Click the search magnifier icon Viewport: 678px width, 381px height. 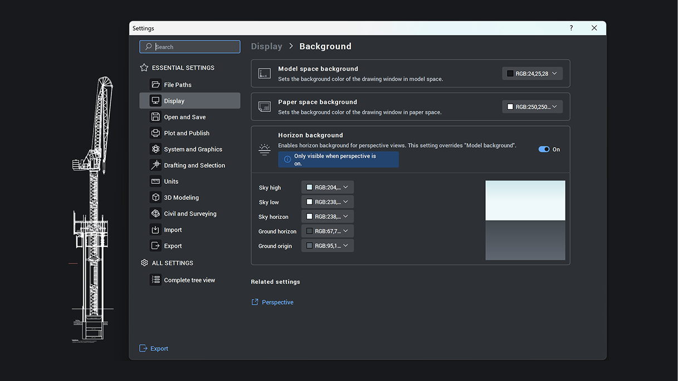148,47
